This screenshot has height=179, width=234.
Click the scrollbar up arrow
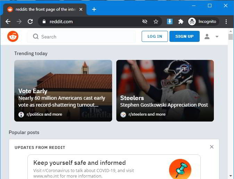[231, 31]
